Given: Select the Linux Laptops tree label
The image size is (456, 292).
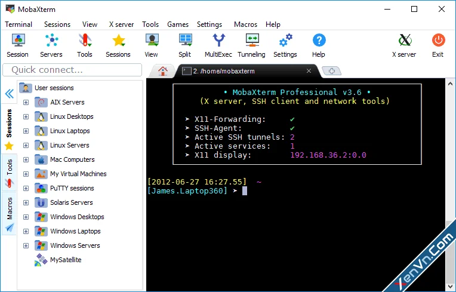Looking at the screenshot, I should tap(70, 131).
